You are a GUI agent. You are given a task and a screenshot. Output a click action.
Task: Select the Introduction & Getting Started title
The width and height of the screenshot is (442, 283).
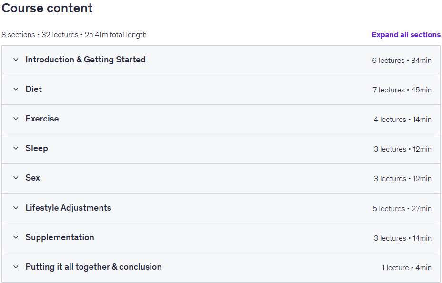[x=85, y=60]
